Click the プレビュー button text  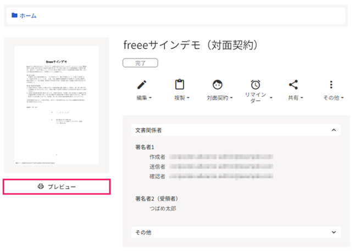[x=62, y=187]
